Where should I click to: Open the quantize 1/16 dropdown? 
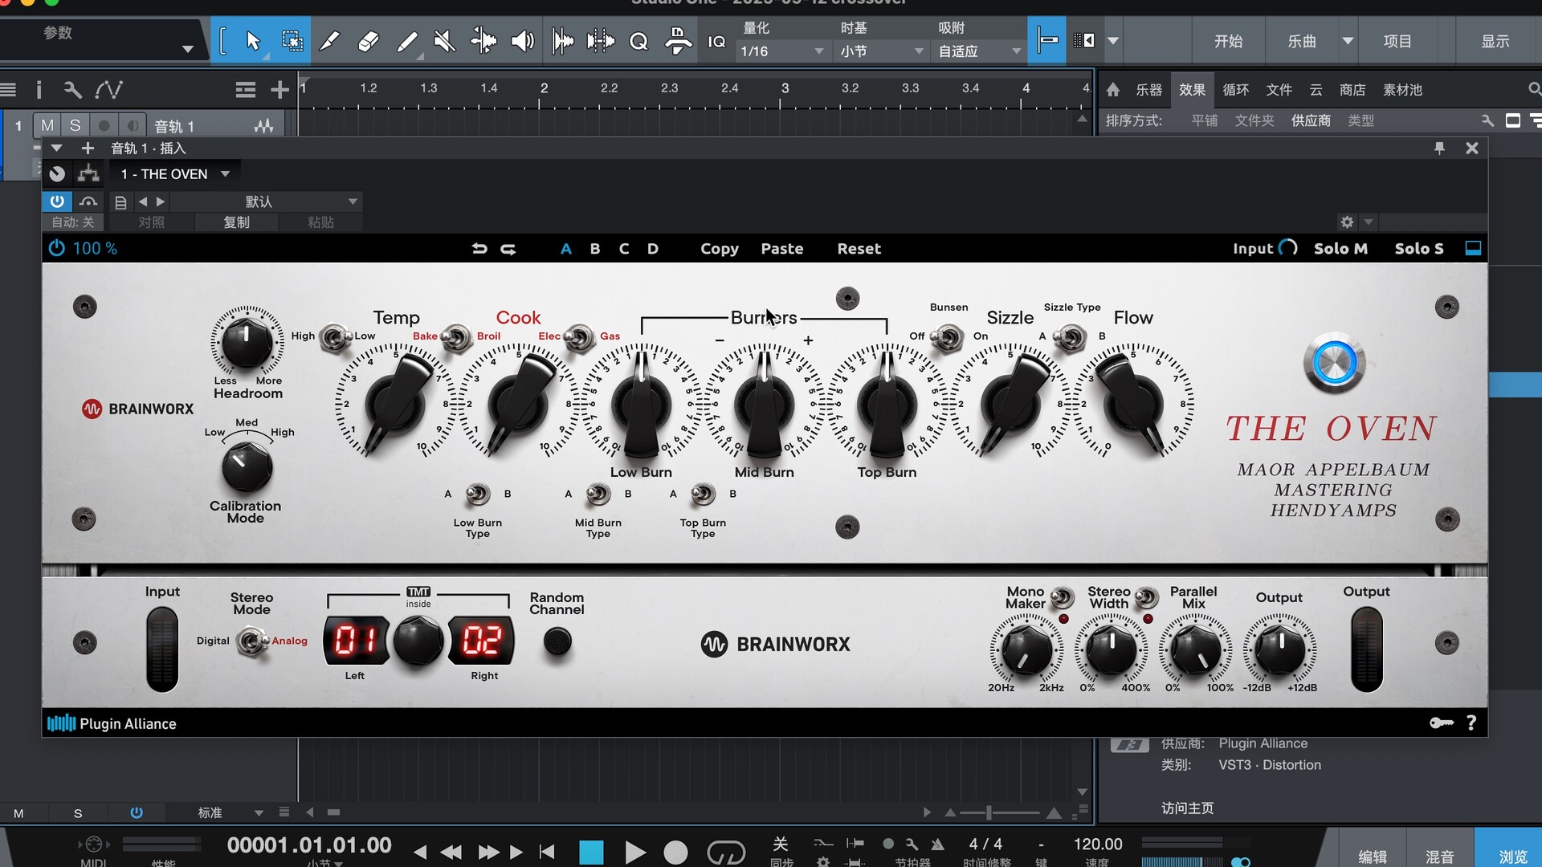(x=782, y=51)
